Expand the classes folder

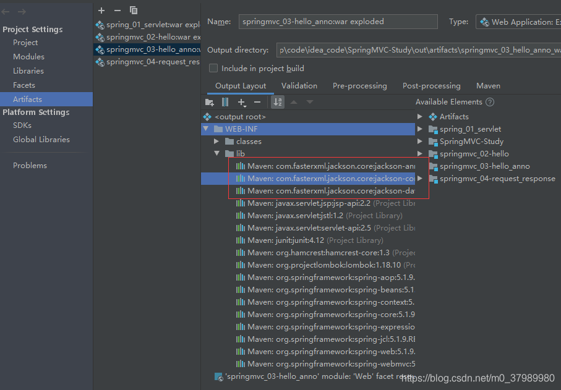(216, 141)
